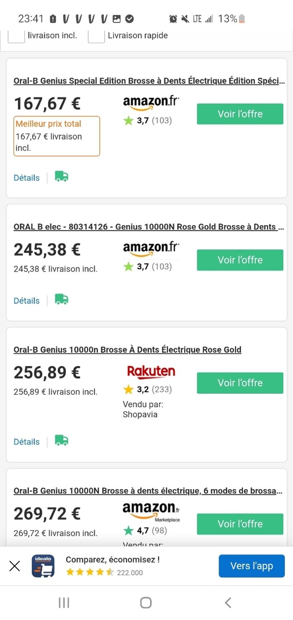Dismiss the idealo app banner with the X
This screenshot has height=620, width=293.
[15, 566]
